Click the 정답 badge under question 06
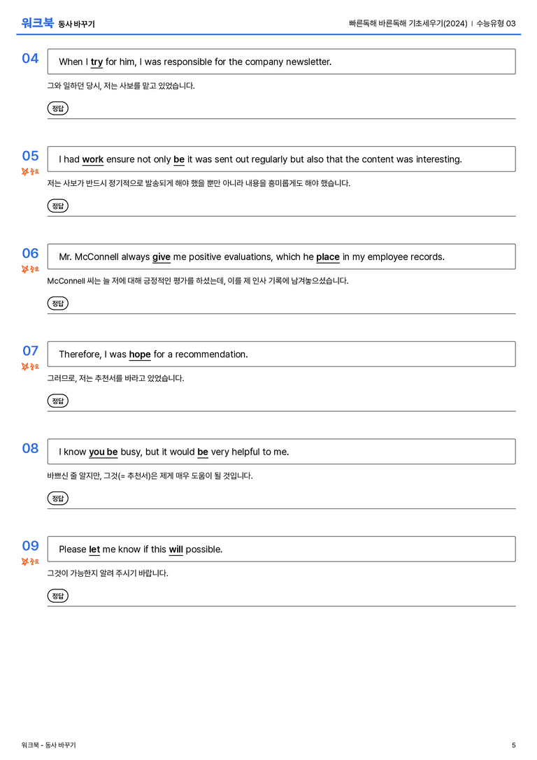 point(57,303)
